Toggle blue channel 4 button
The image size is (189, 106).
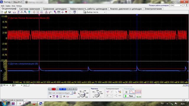[63, 89]
